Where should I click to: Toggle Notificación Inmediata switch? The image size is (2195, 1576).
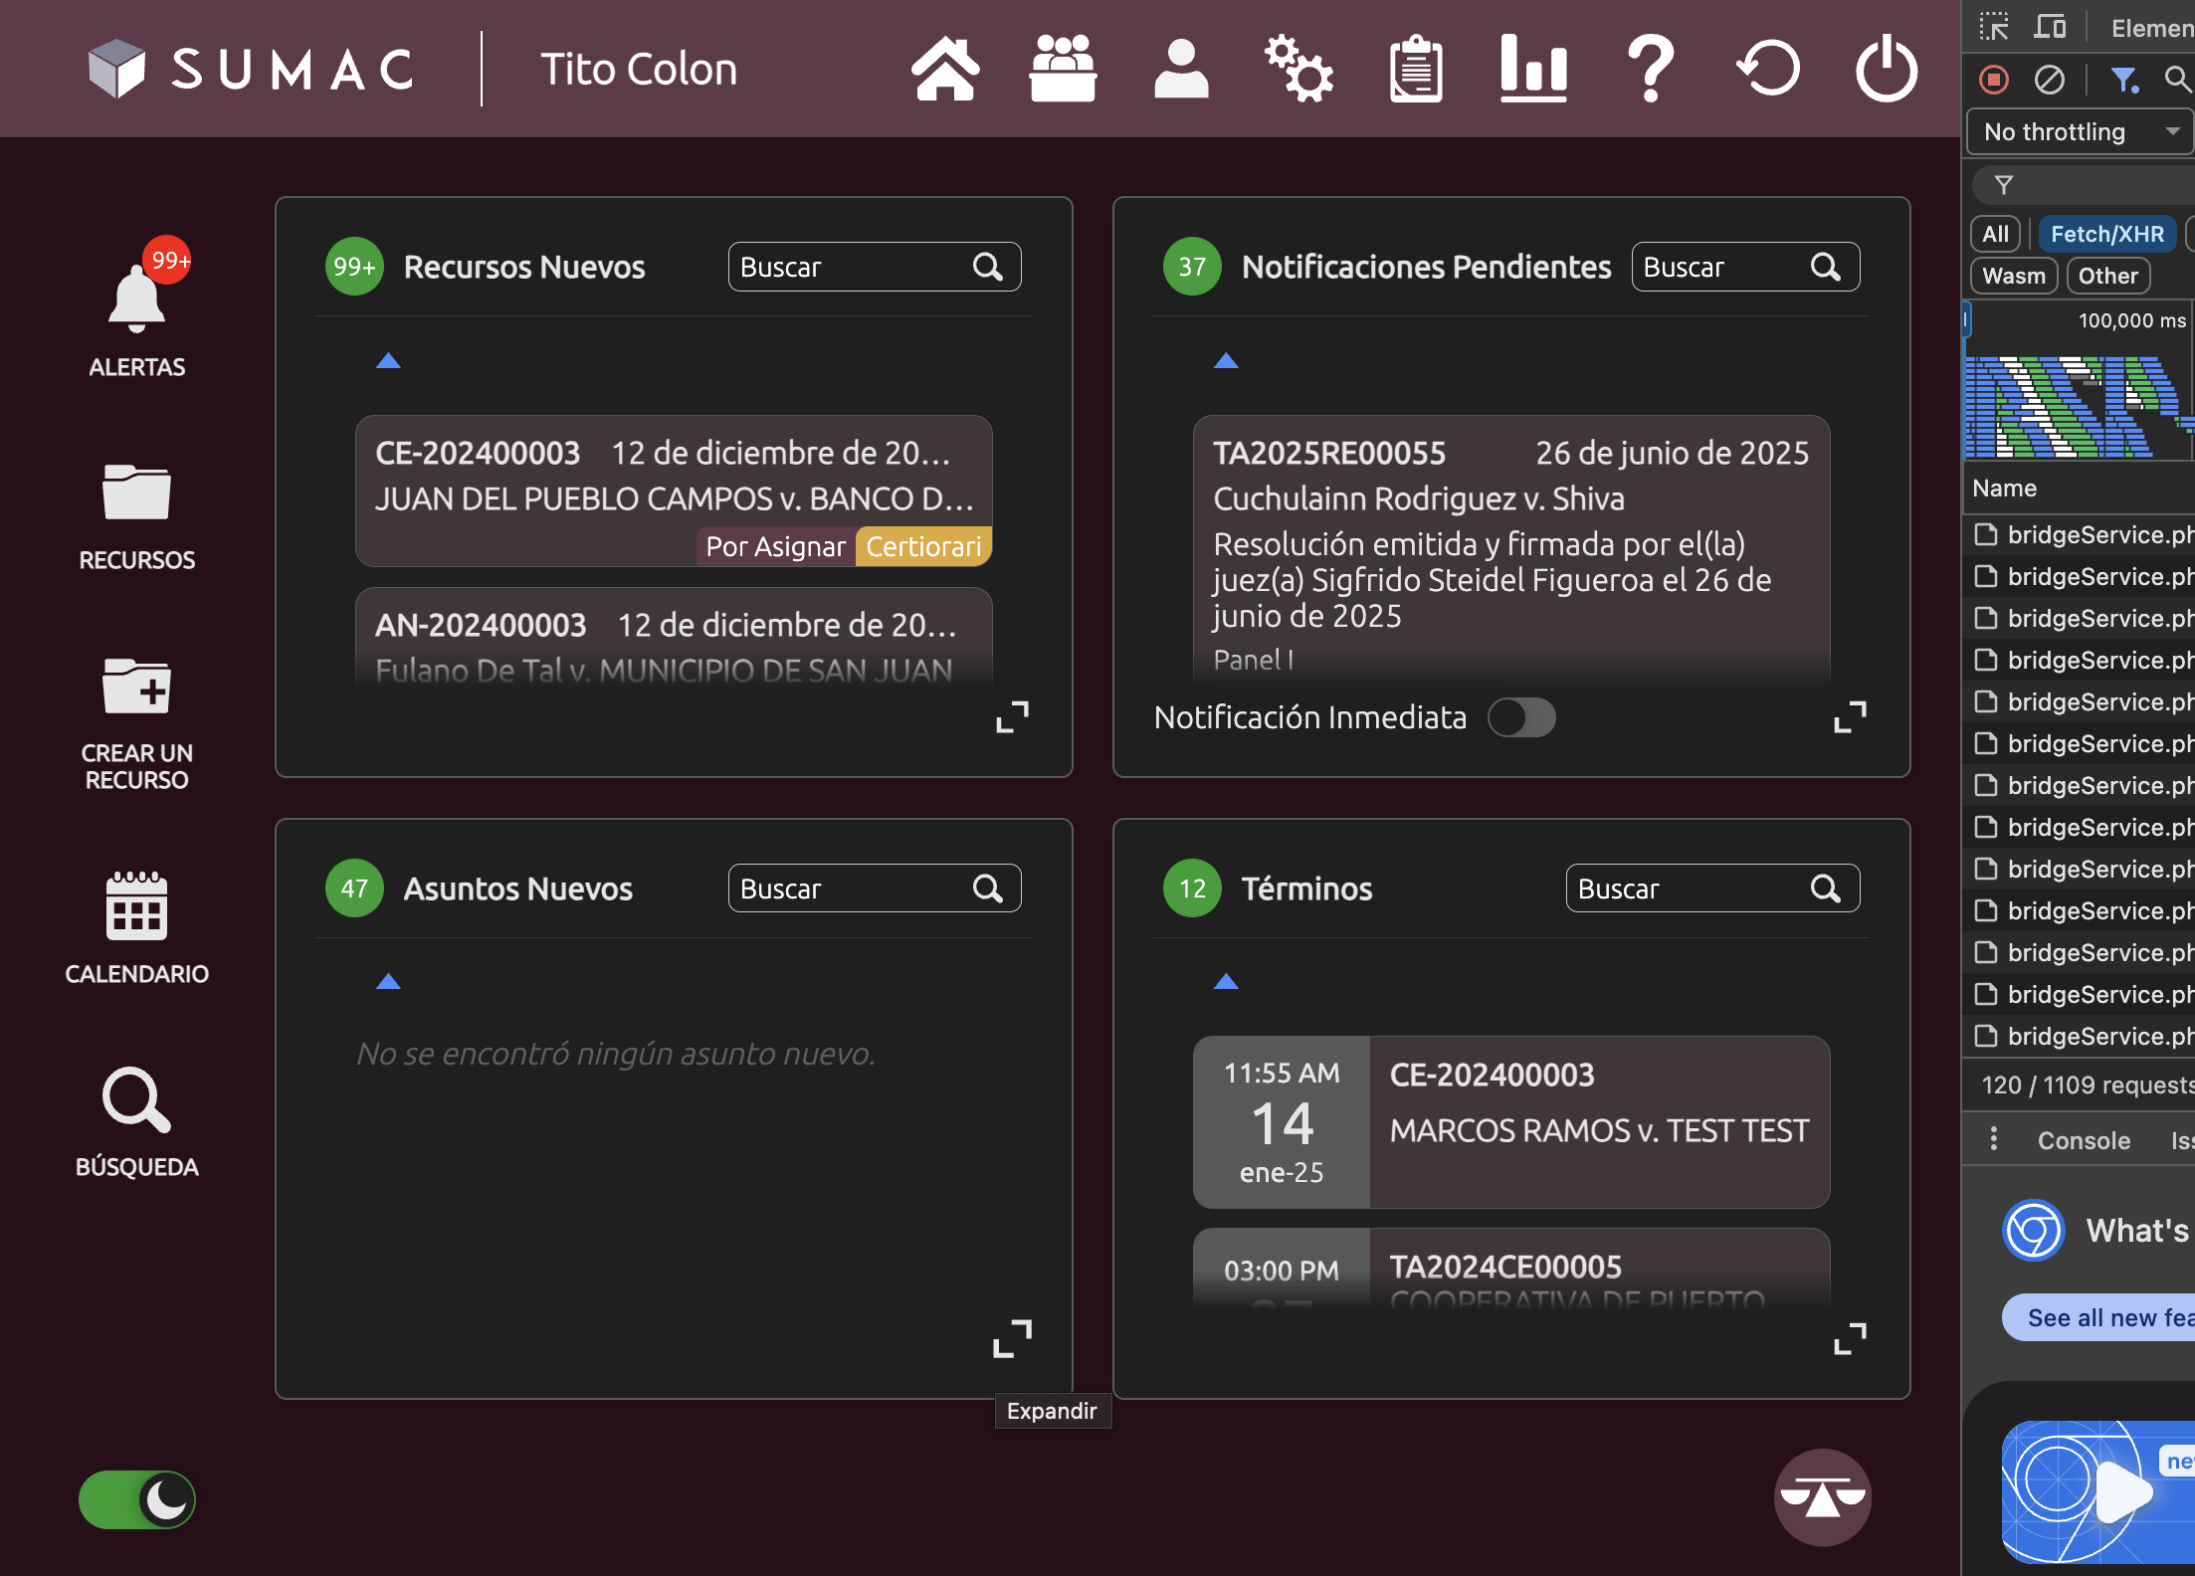(x=1521, y=717)
